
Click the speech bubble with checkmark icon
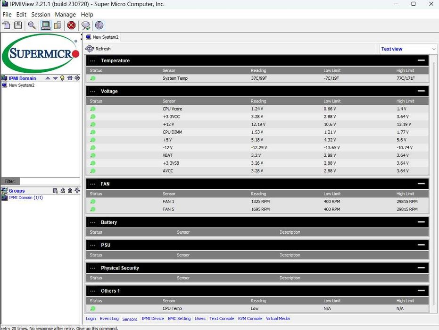86,25
